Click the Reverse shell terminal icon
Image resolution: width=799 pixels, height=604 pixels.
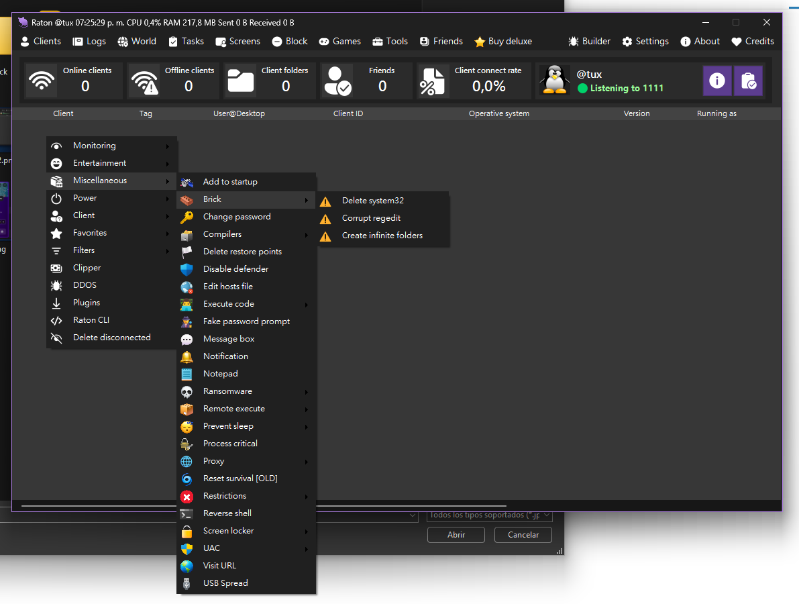[x=187, y=514]
